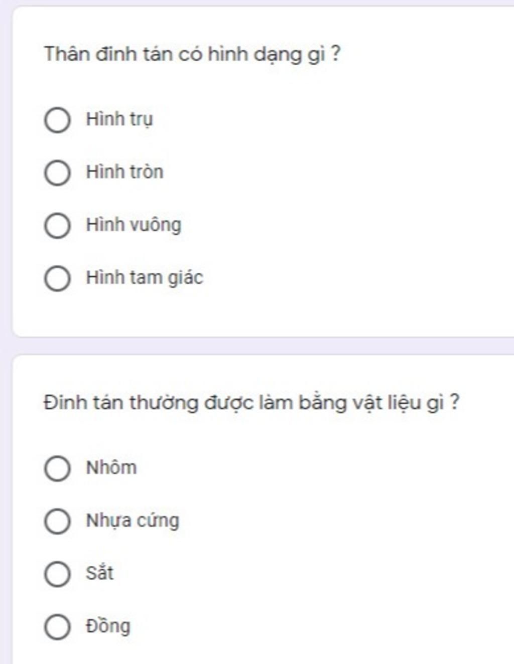Image resolution: width=514 pixels, height=664 pixels.
Task: Click the 'Đồng' answer label text
Action: click(x=108, y=626)
